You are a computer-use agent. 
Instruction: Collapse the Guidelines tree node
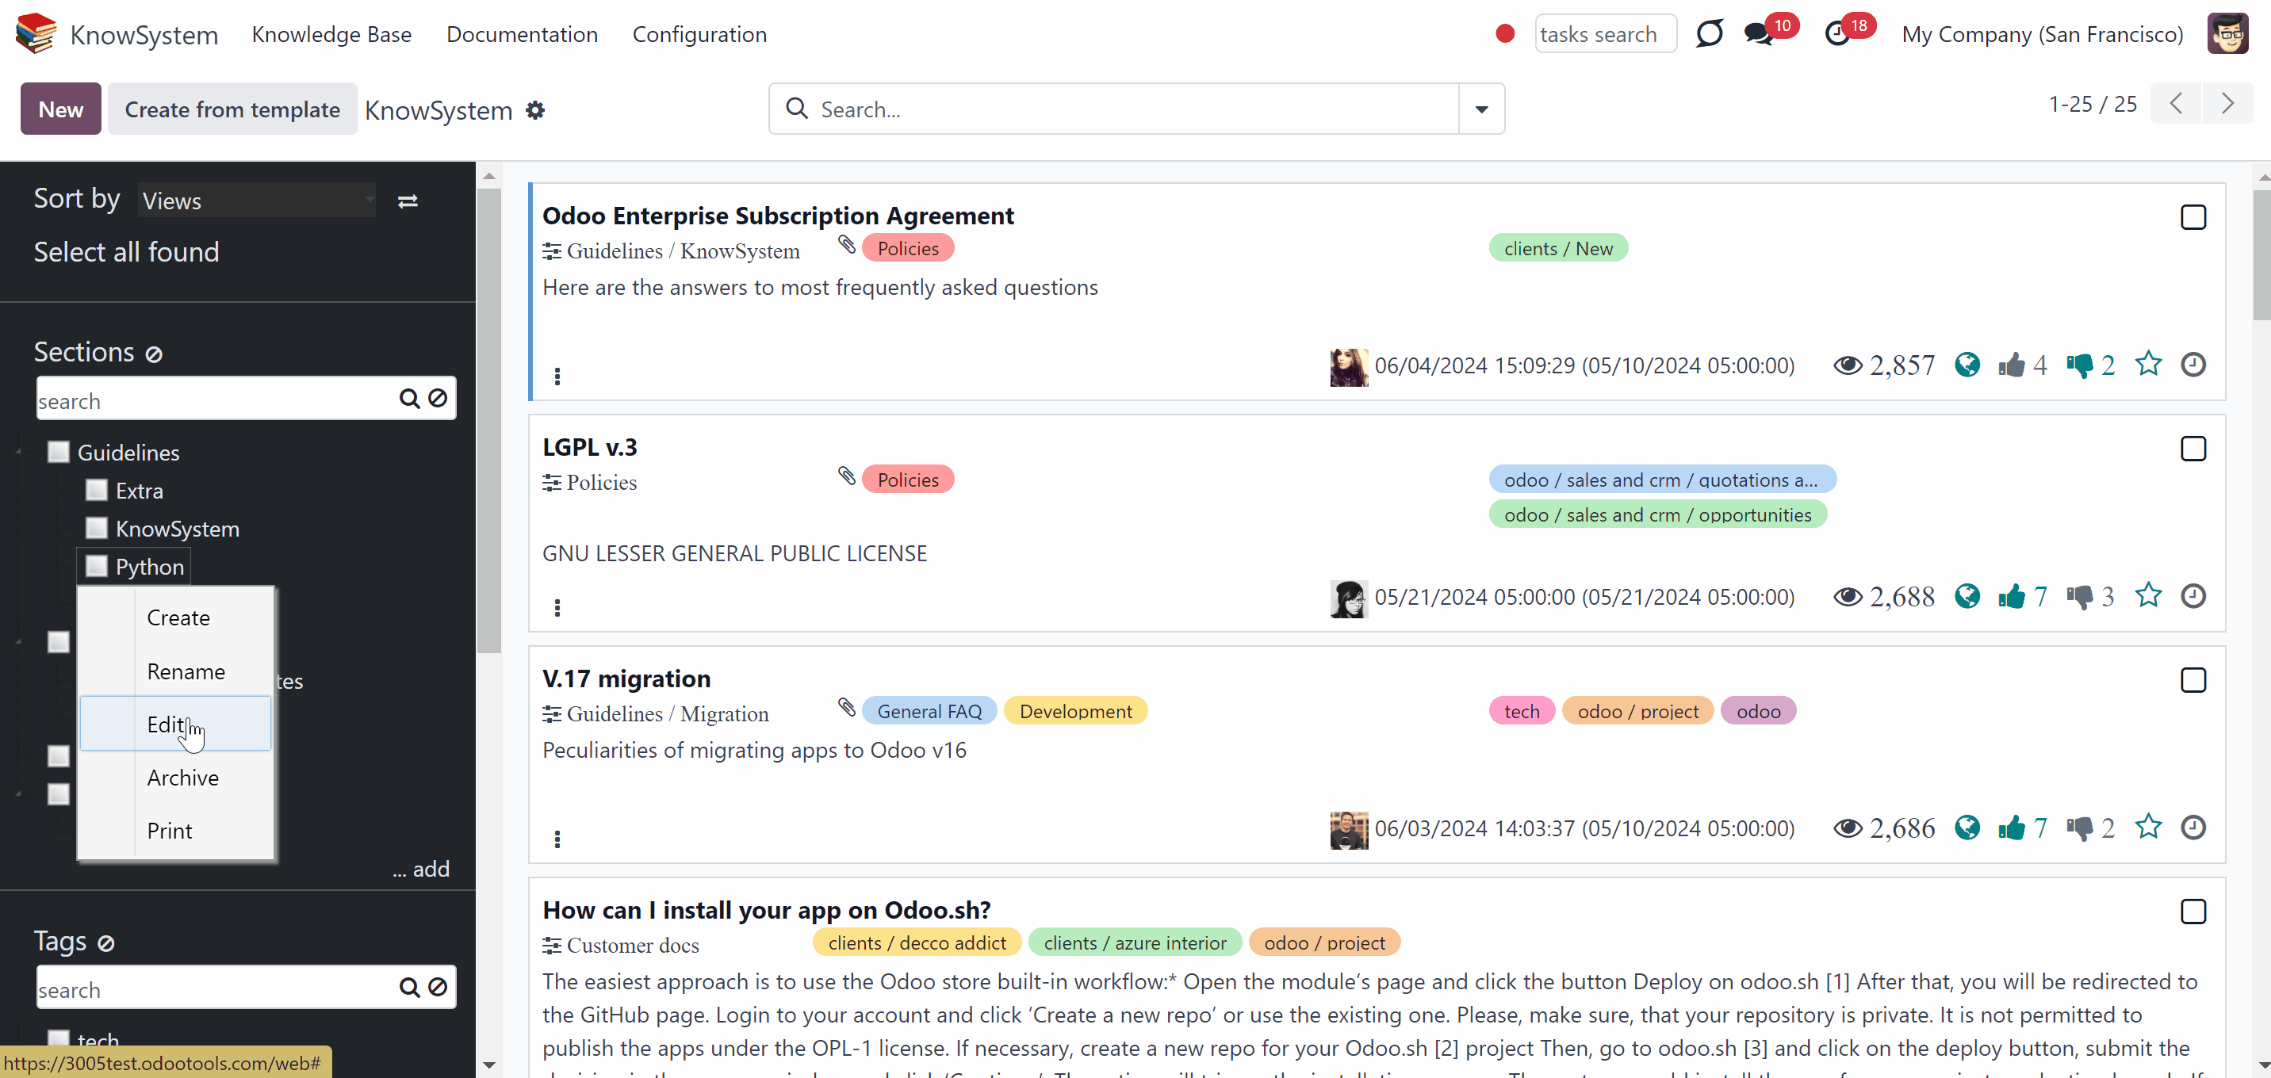[x=18, y=452]
